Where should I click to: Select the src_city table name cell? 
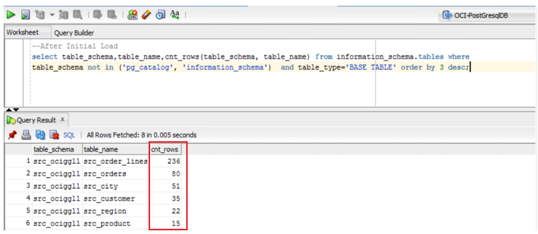116,186
